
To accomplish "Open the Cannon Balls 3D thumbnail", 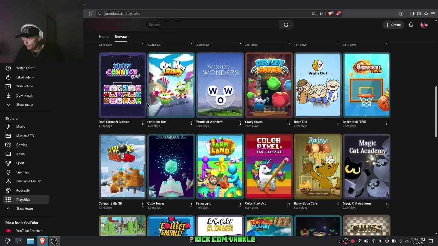I will click(x=123, y=166).
